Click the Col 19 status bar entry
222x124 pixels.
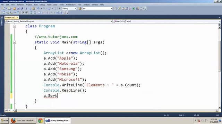pyautogui.click(x=182, y=115)
